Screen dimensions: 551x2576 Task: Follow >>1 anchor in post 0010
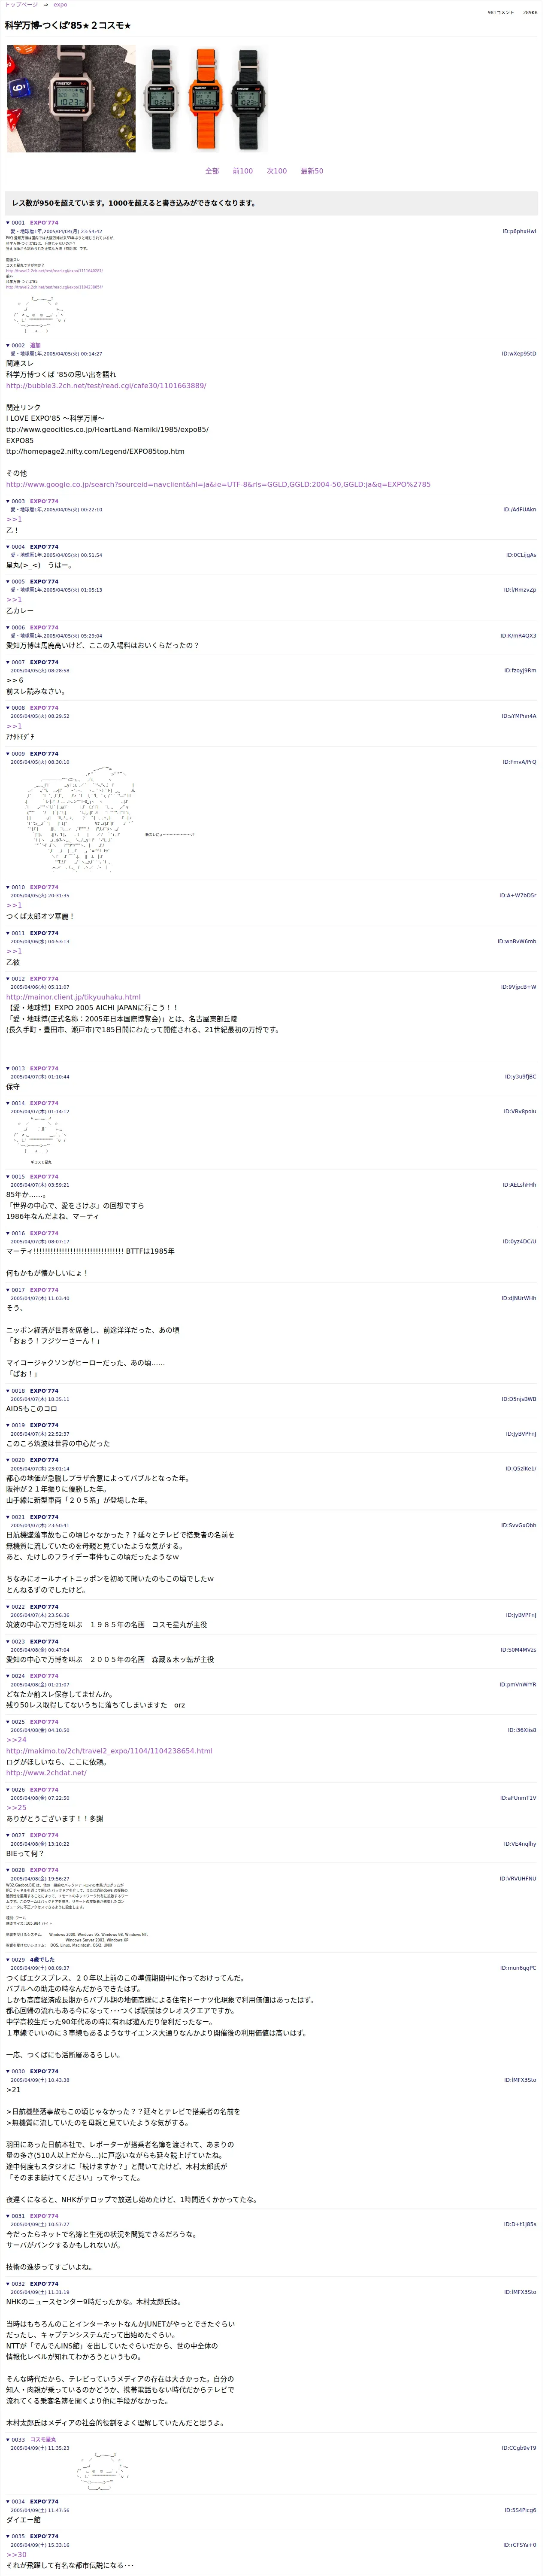(x=14, y=905)
